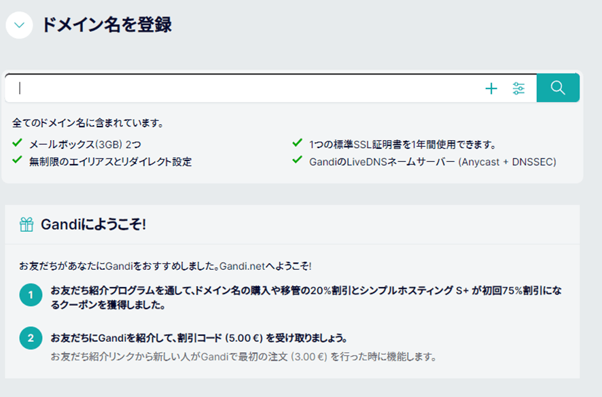Click the plus icon in search bar
Viewport: 602px width, 397px height.
tap(491, 88)
